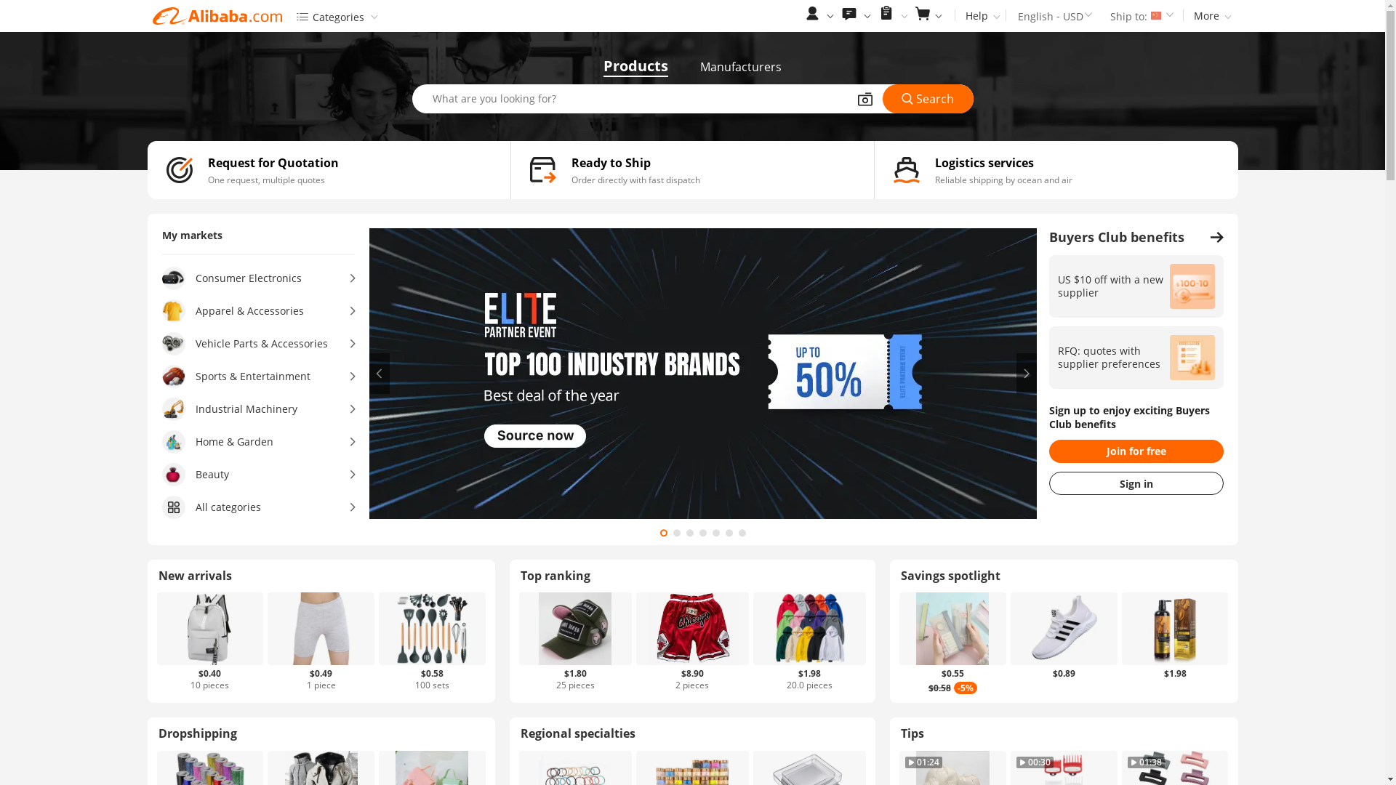Go to next banner slide arrow
Viewport: 1396px width, 785px height.
pos(1026,374)
